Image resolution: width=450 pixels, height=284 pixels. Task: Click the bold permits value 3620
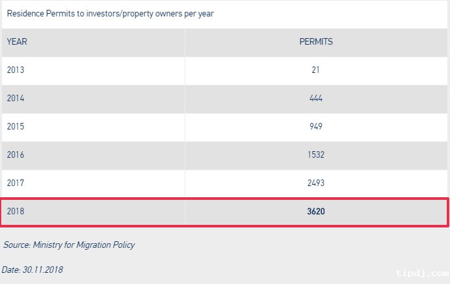(316, 212)
